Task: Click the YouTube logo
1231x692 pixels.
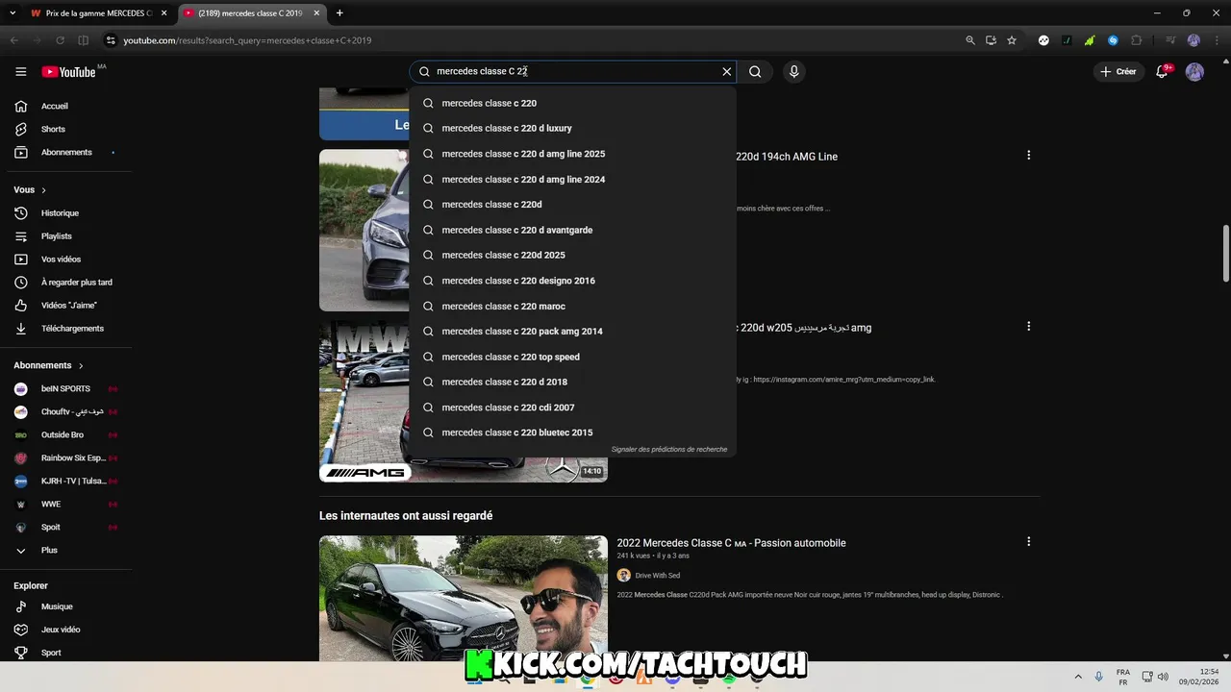Action: coord(68,72)
